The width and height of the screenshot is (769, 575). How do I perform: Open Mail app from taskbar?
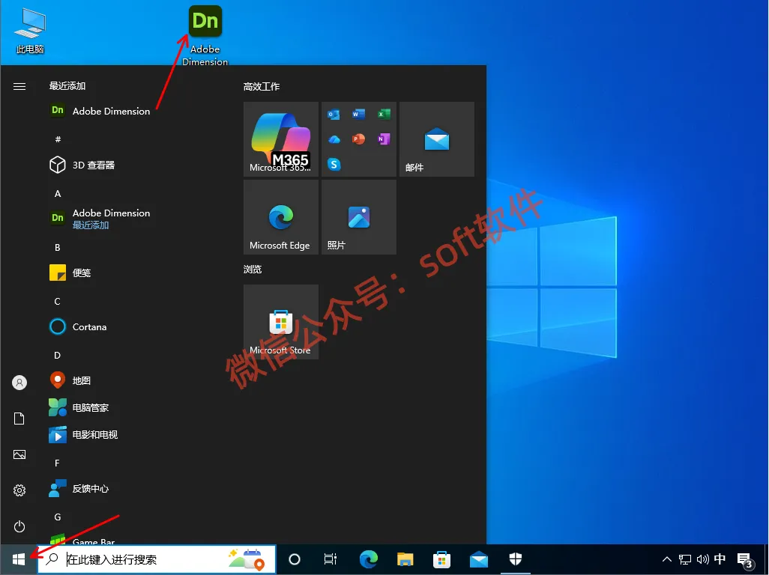tap(479, 559)
